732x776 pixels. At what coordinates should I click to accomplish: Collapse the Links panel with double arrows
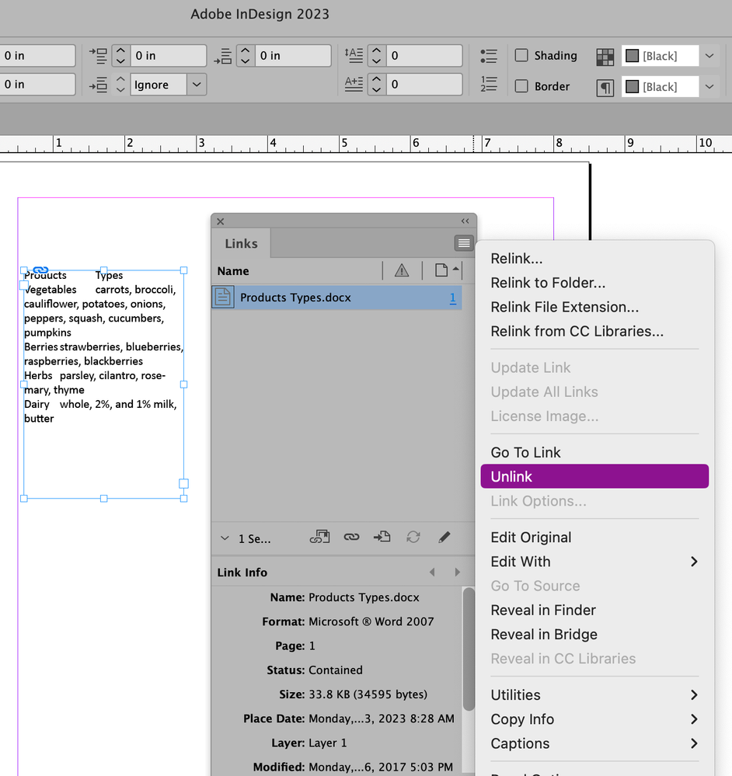tap(465, 221)
